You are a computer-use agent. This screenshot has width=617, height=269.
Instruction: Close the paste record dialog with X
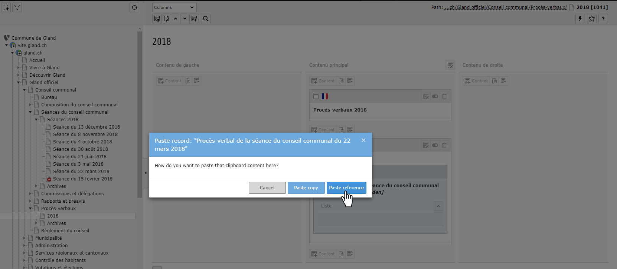[x=363, y=140]
